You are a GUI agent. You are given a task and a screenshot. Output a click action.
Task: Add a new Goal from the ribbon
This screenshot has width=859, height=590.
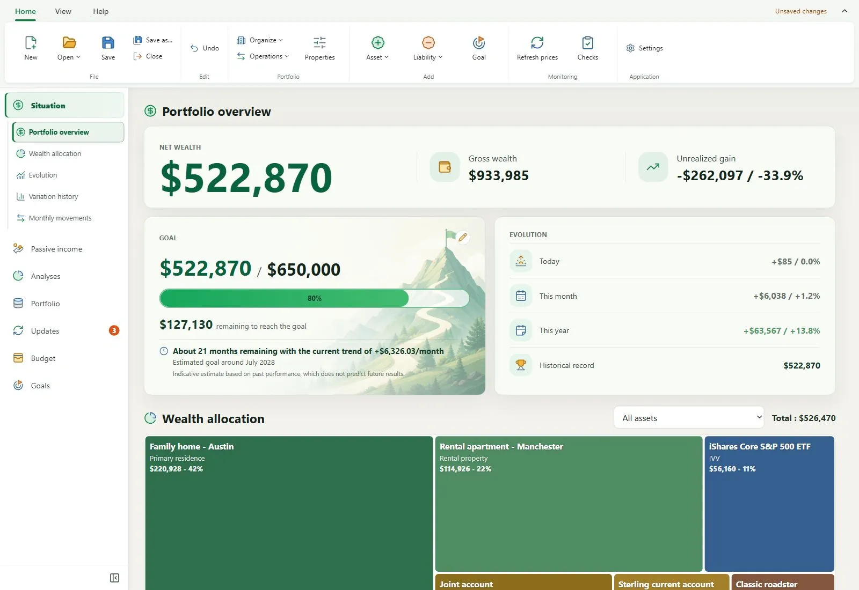479,48
